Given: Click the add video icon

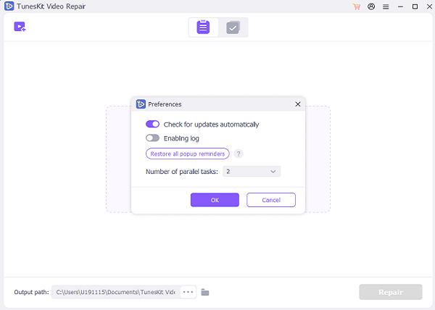Looking at the screenshot, I should [20, 27].
